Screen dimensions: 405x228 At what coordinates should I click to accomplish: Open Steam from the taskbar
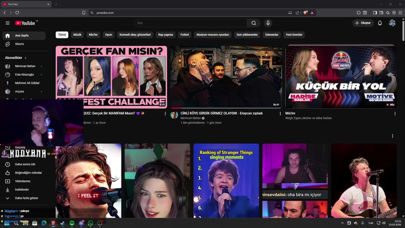[62, 223]
